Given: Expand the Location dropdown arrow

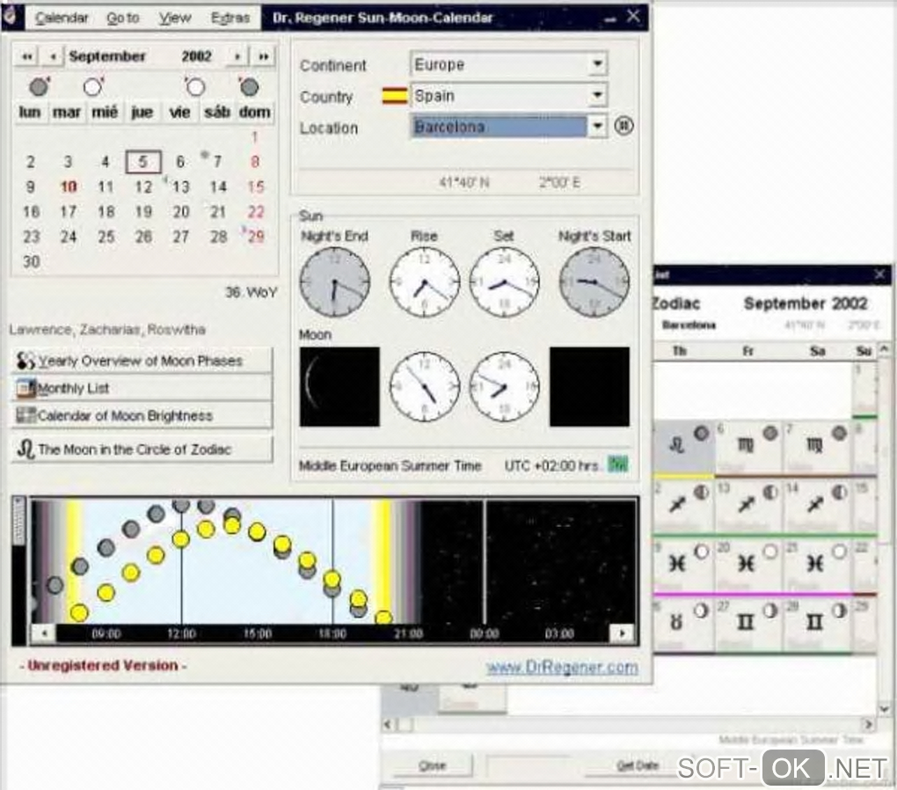Looking at the screenshot, I should pyautogui.click(x=597, y=126).
